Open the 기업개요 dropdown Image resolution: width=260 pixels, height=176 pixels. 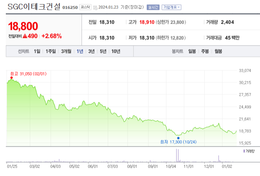pyautogui.click(x=172, y=7)
